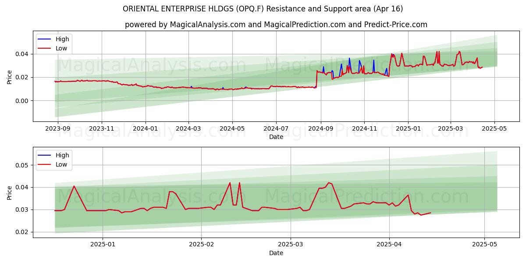Click the 2024-09 date tick label
Screen dimensions: 526x263
[320, 129]
